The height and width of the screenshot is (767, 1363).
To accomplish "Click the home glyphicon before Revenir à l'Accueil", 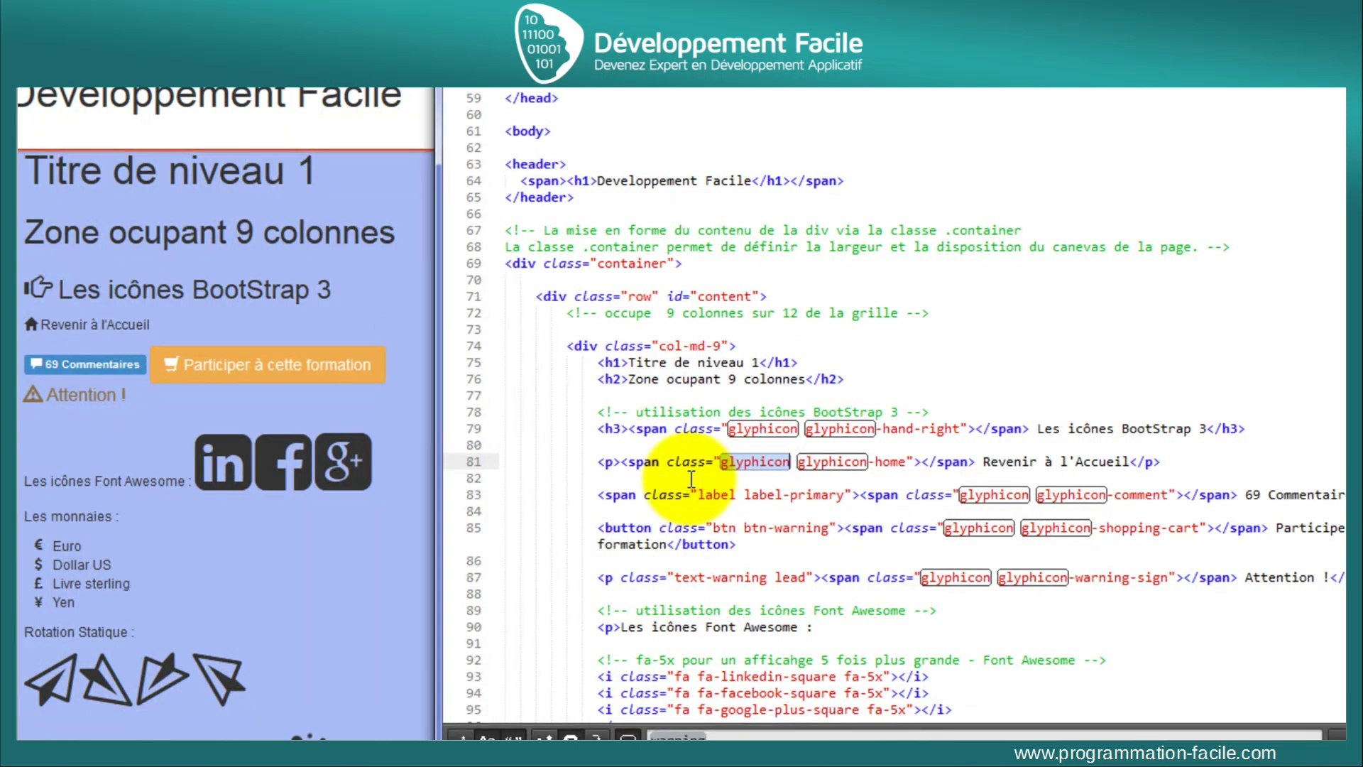I will [31, 324].
